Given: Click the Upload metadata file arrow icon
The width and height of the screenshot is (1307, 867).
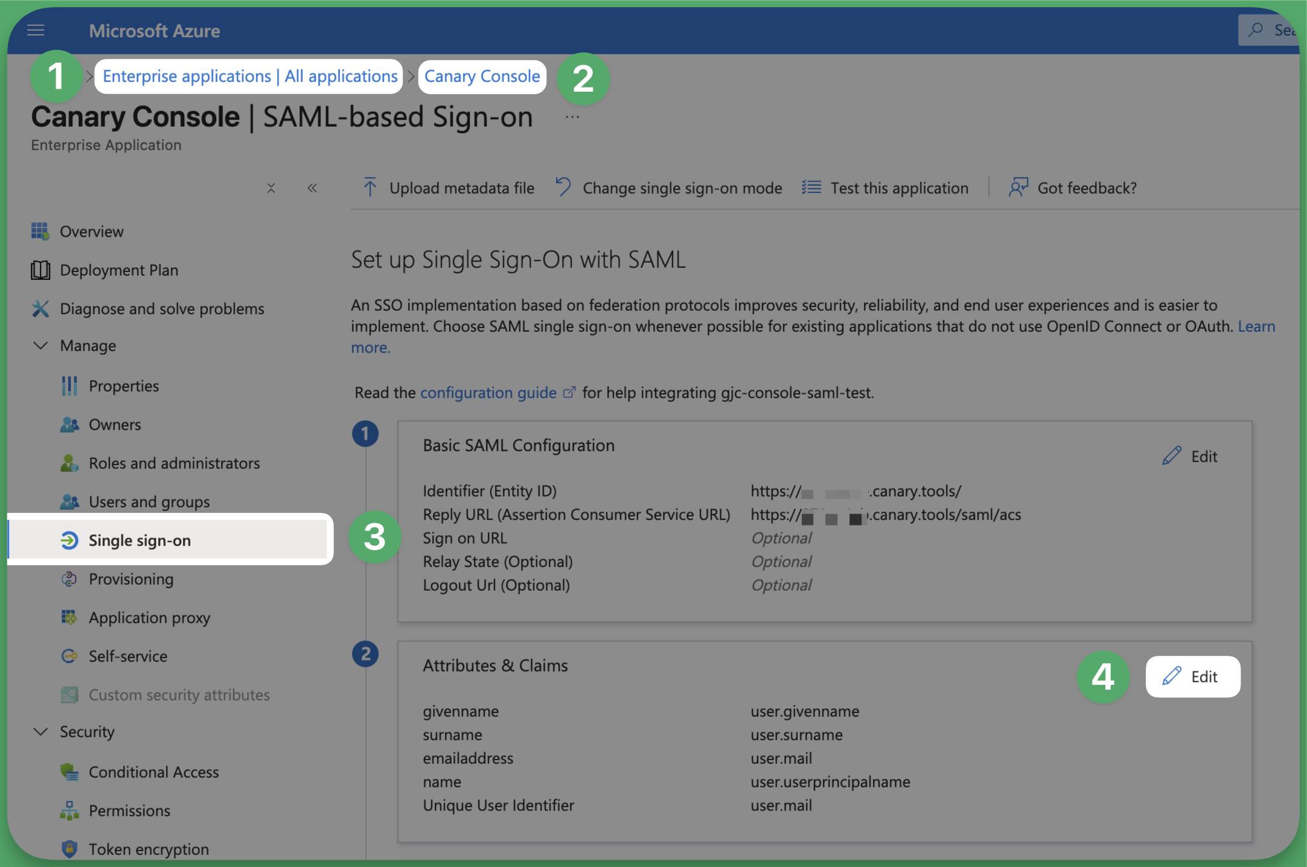Looking at the screenshot, I should (x=370, y=188).
